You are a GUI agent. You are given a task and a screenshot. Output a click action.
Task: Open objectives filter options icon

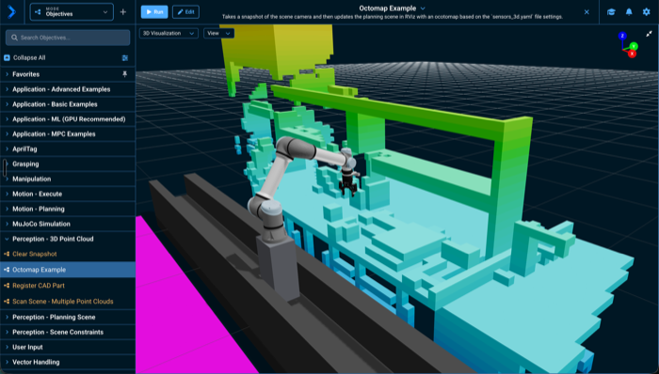click(125, 58)
